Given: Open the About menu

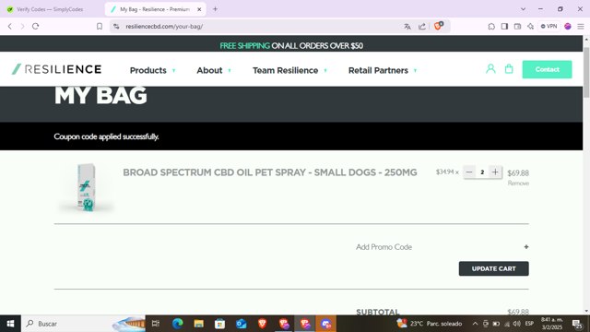Looking at the screenshot, I should (x=209, y=70).
